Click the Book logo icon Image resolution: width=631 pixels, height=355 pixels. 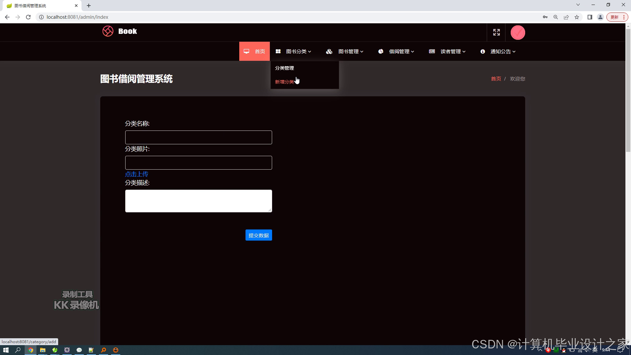tap(108, 31)
